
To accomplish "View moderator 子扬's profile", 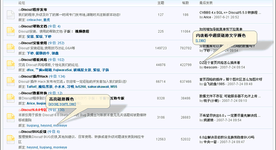I will (x=105, y=70).
